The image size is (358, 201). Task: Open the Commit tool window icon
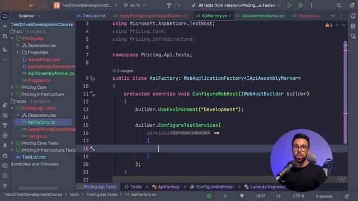pos(5,26)
